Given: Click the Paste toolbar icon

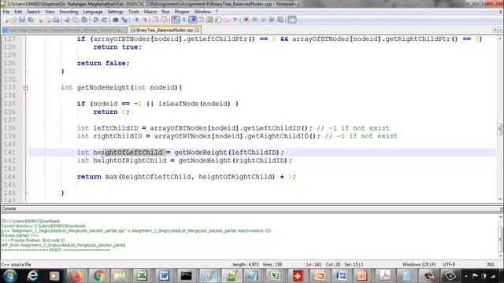Looking at the screenshot, I should [84, 20].
